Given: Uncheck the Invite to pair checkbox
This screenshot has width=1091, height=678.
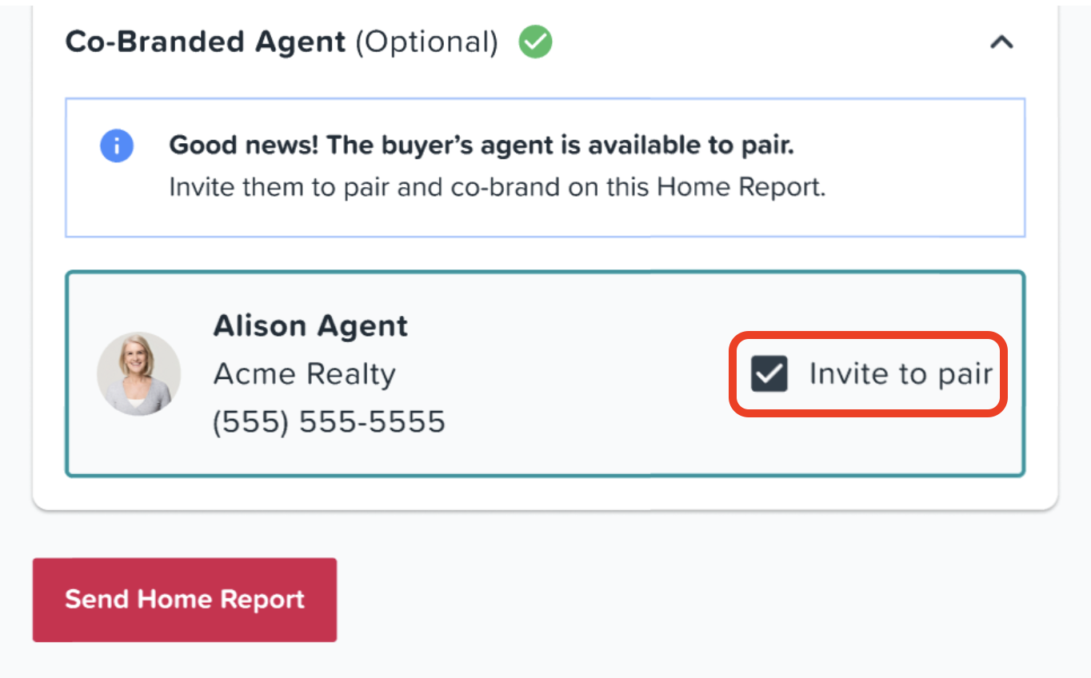Looking at the screenshot, I should click(769, 374).
